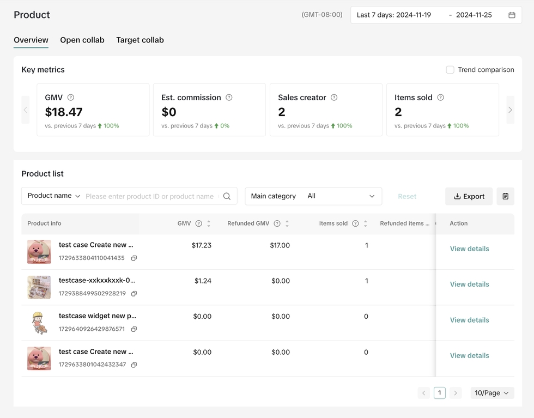Switch to the Target collab tab
534x418 pixels.
tap(140, 40)
